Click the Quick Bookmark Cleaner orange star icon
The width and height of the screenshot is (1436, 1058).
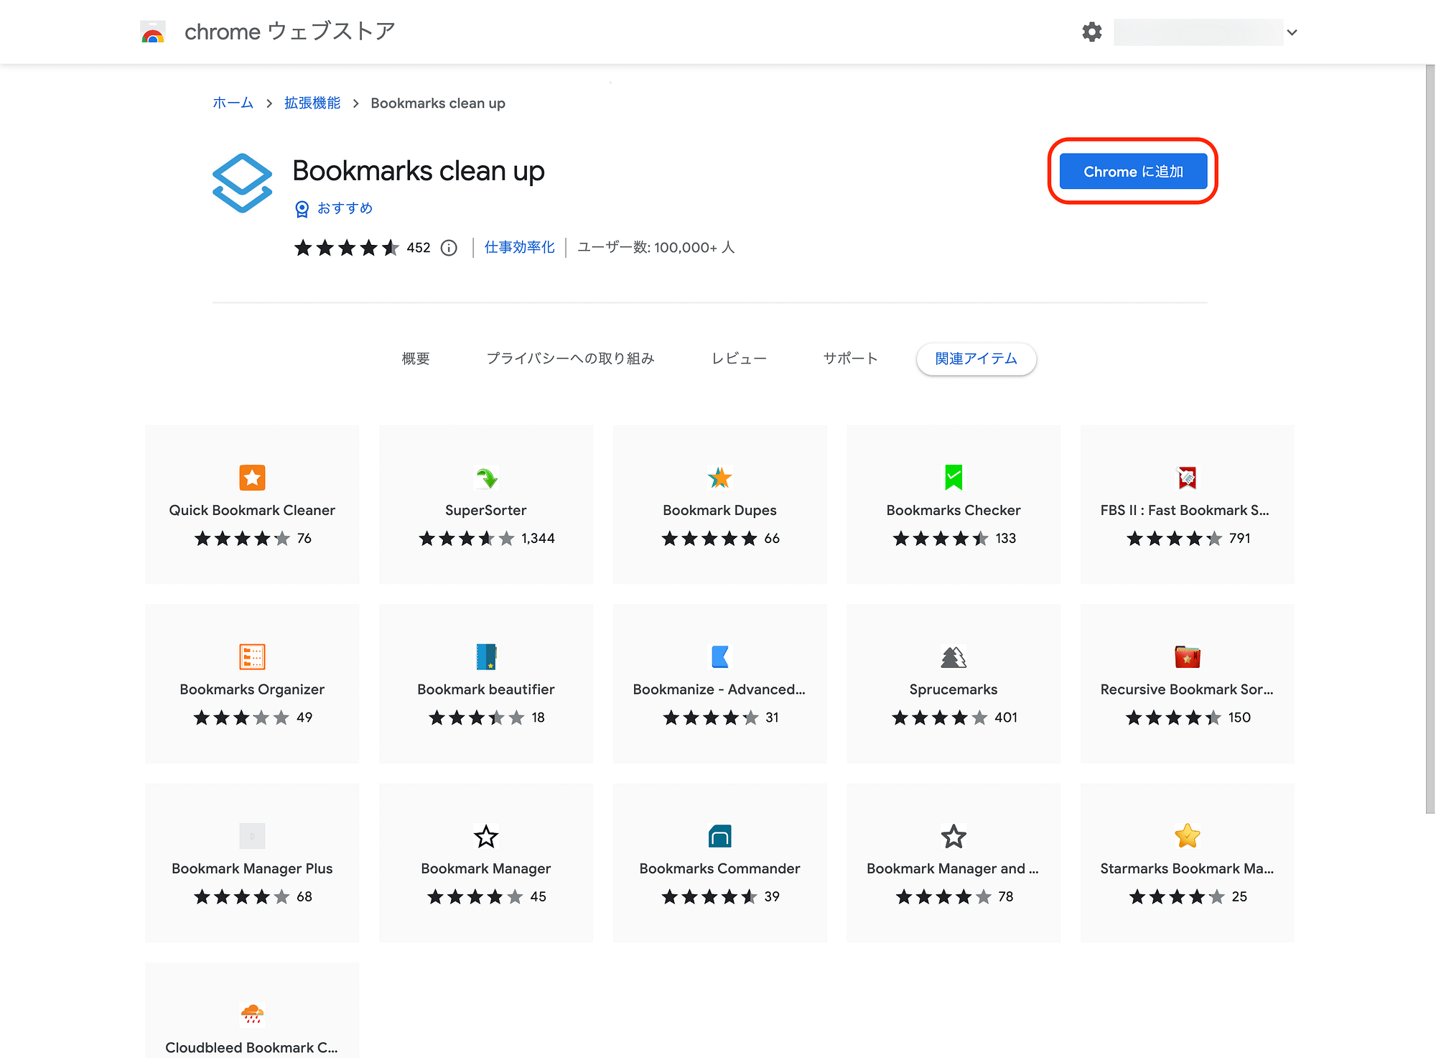tap(252, 478)
